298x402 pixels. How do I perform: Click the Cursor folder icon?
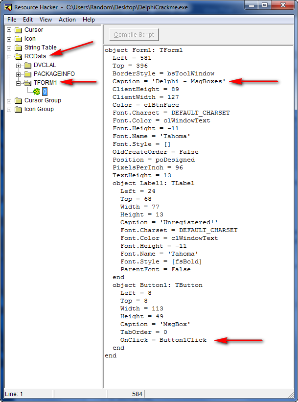coord(19,30)
